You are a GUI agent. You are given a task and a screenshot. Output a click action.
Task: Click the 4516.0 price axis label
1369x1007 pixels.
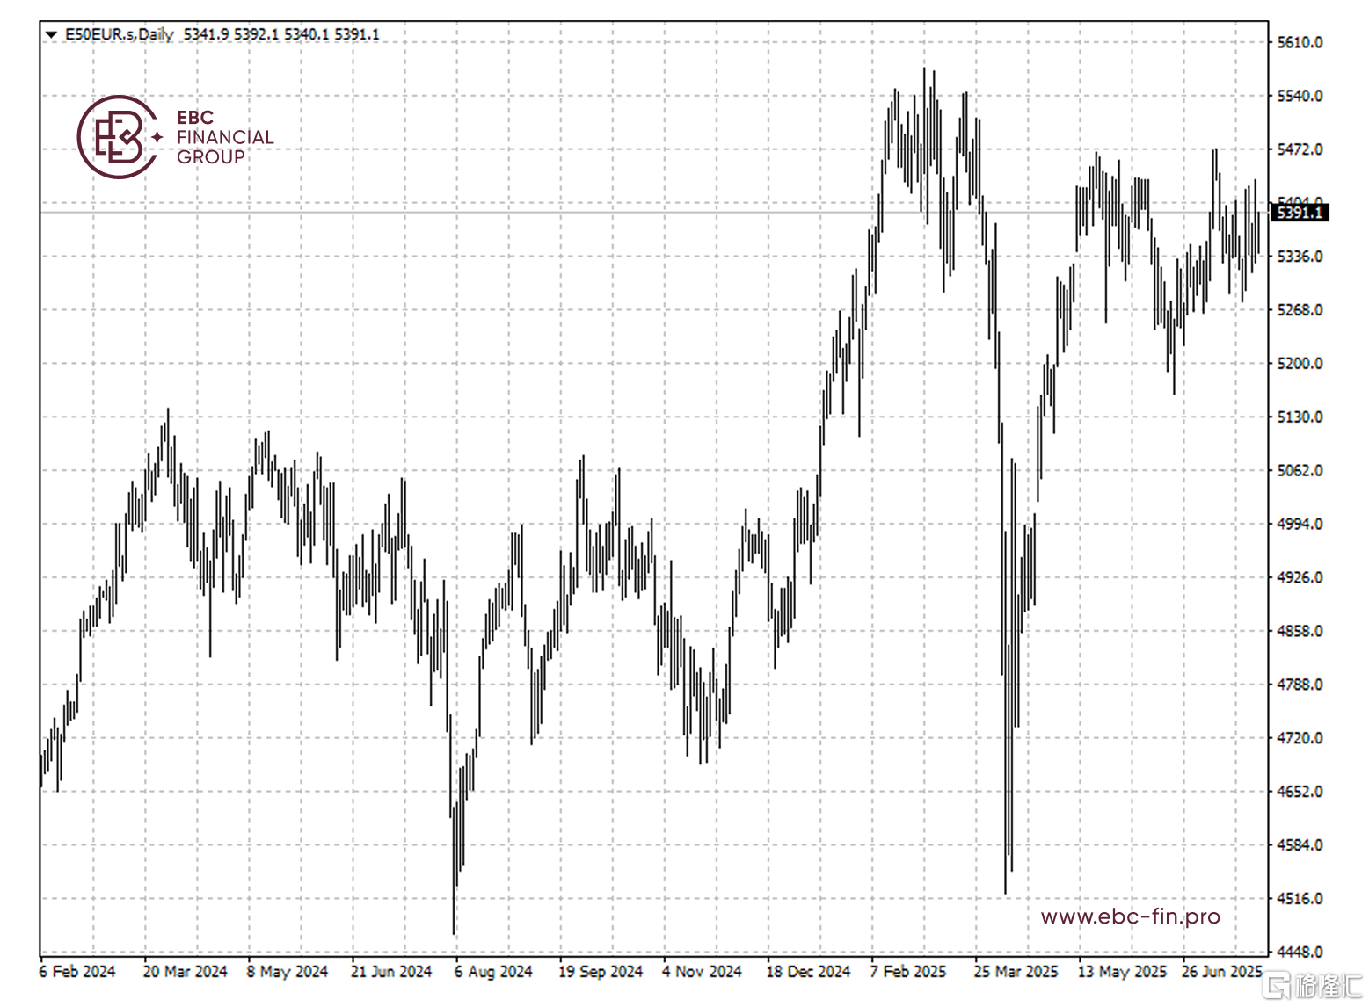point(1300,899)
